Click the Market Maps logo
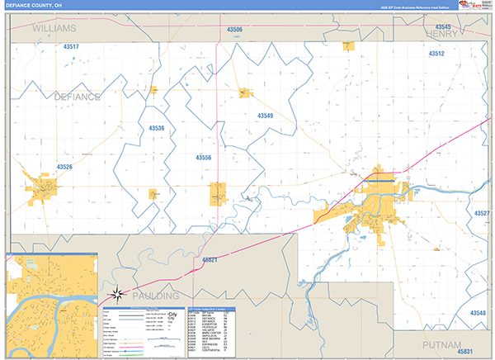Image resolution: width=495 pixels, height=360 pixels. point(469,5)
